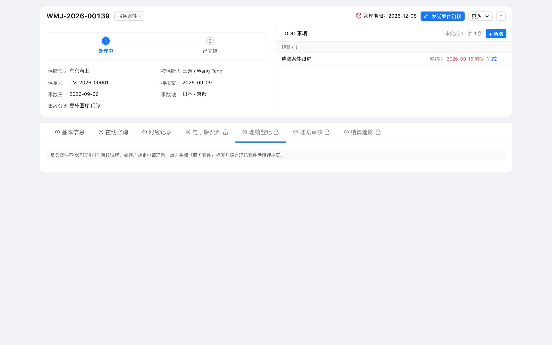Click the 预警 (1) group header
Image resolution: width=552 pixels, height=345 pixels.
(x=394, y=47)
